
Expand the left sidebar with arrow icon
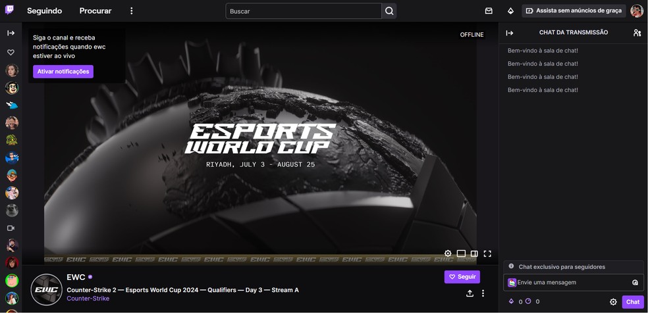(x=11, y=33)
